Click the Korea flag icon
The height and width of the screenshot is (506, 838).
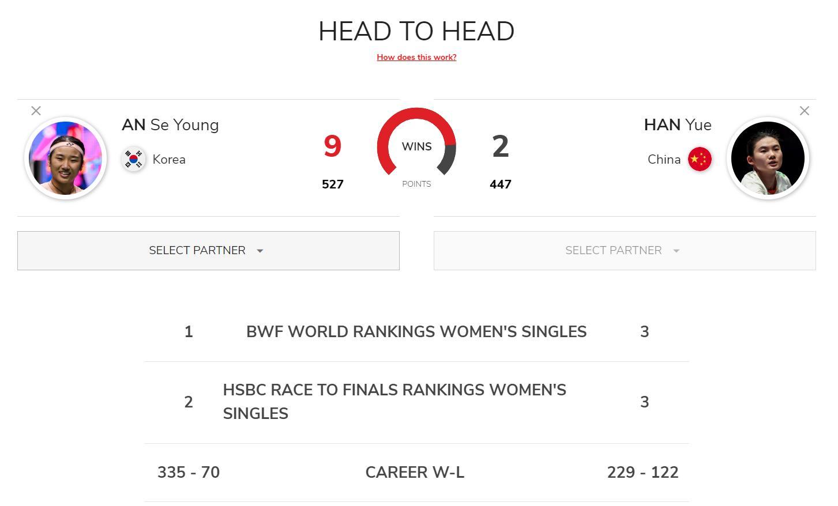click(x=134, y=160)
